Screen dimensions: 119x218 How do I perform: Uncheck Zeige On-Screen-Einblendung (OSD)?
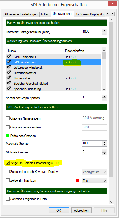[x=8, y=163]
